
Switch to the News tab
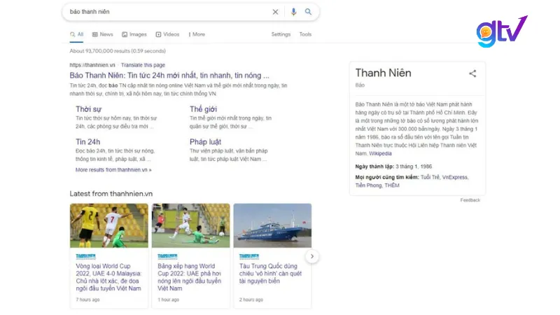coord(102,34)
